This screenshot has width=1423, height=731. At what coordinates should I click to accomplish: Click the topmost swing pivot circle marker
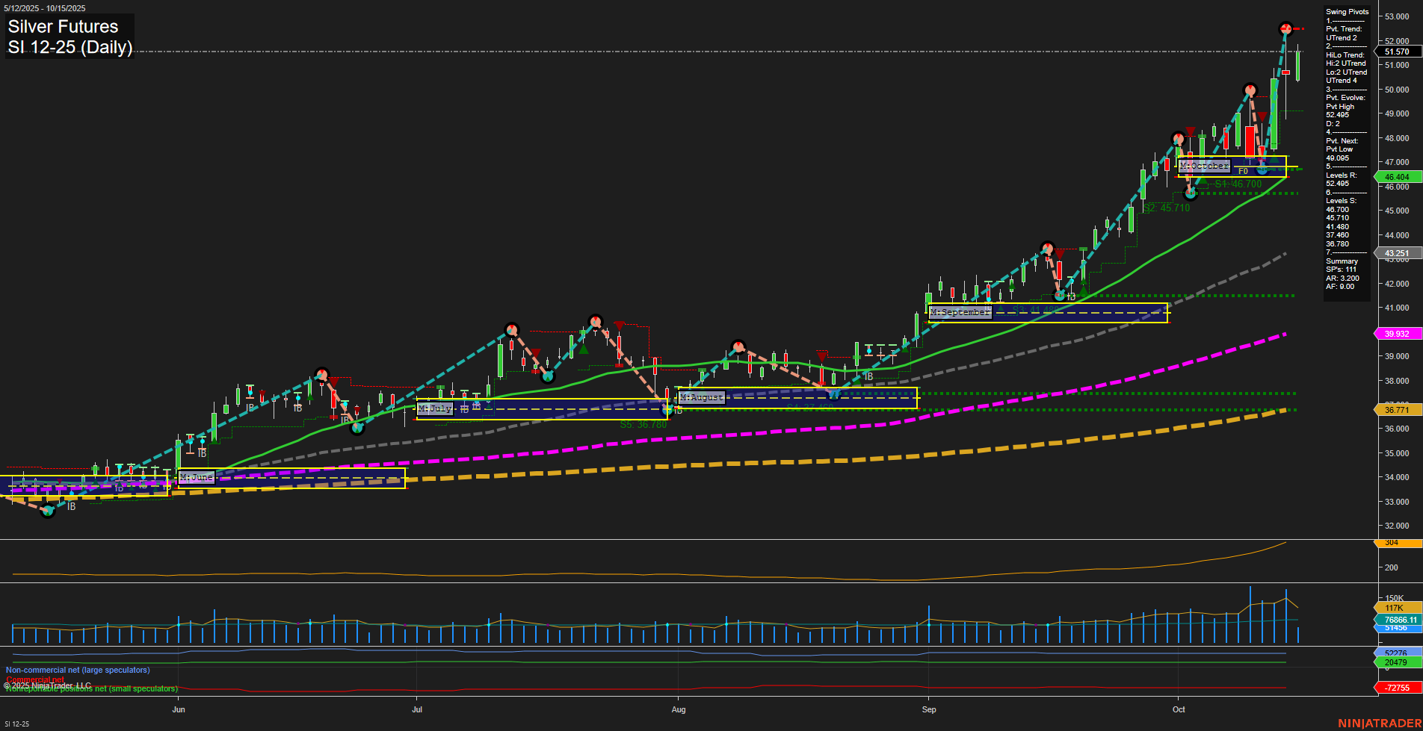[1285, 29]
